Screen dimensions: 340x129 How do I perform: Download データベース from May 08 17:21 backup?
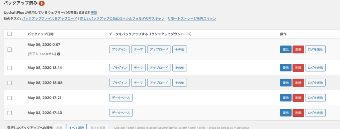click(x=121, y=98)
